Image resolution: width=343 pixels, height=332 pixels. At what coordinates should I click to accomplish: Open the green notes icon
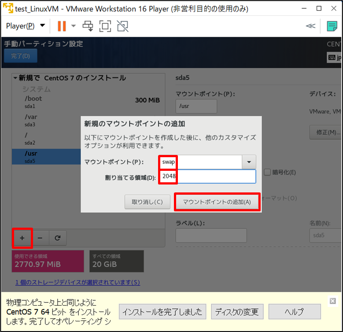(x=332, y=26)
